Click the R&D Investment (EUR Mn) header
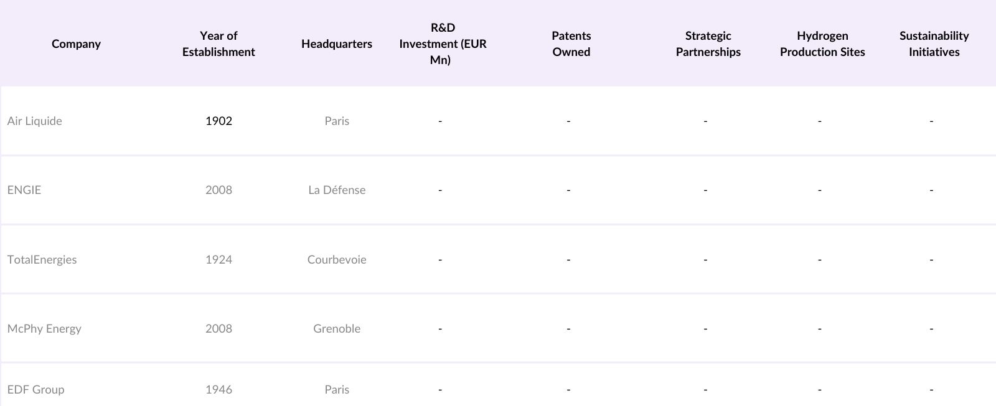996x406 pixels. [443, 44]
